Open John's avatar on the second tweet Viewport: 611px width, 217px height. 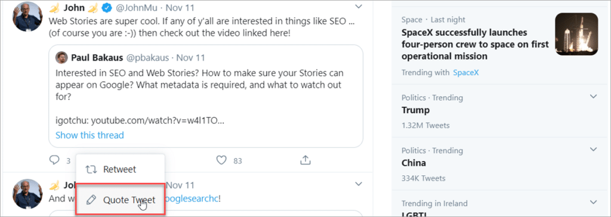click(x=27, y=193)
